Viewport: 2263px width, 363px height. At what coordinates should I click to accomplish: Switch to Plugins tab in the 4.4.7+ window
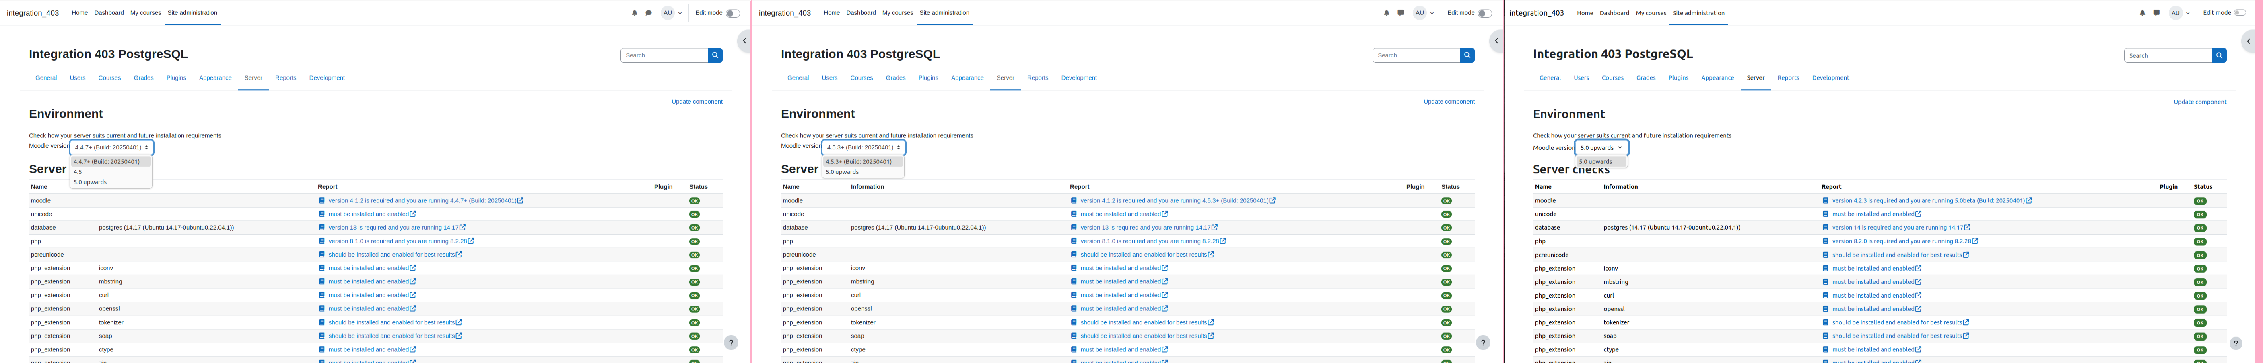coord(177,78)
